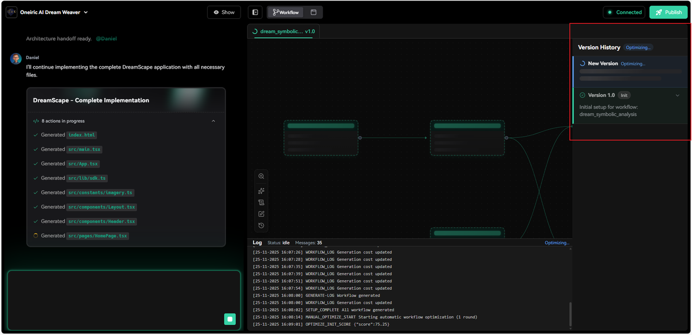Select the dream_symbolic v1.0 tab
This screenshot has width=692, height=335.
tap(283, 31)
